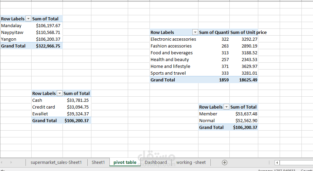Open Row Labels filter in product line pivot
This screenshot has height=171, width=313.
click(195, 33)
